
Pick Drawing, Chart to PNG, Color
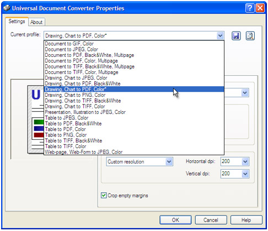(134, 95)
